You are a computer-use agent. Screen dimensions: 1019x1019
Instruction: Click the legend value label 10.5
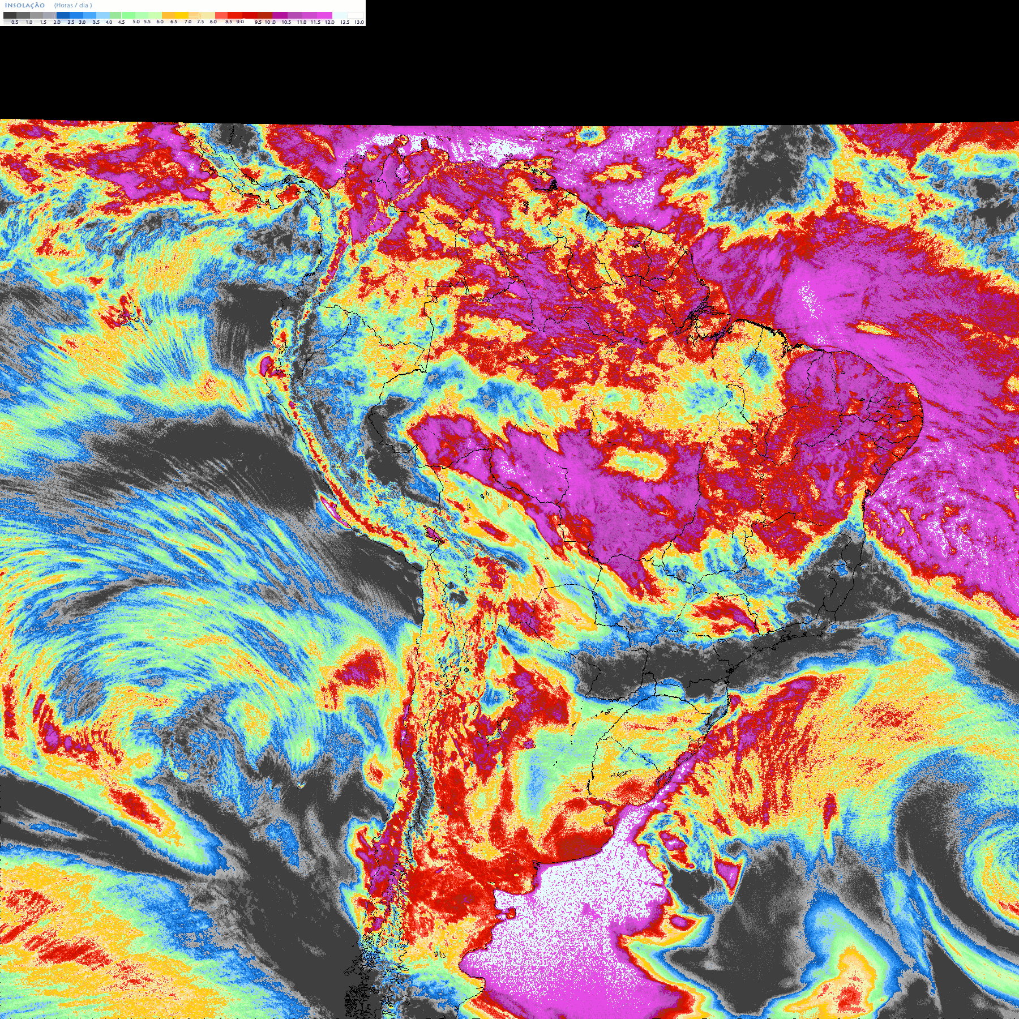(x=286, y=22)
